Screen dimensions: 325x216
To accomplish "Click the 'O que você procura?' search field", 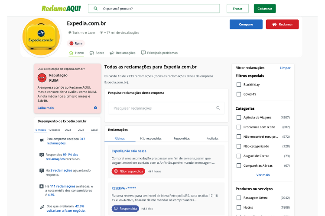I will click(154, 9).
